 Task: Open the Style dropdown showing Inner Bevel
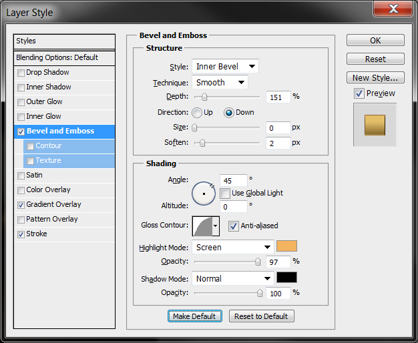(x=225, y=67)
